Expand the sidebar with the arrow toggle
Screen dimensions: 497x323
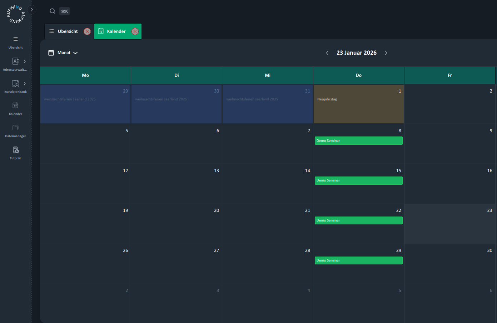pyautogui.click(x=32, y=10)
